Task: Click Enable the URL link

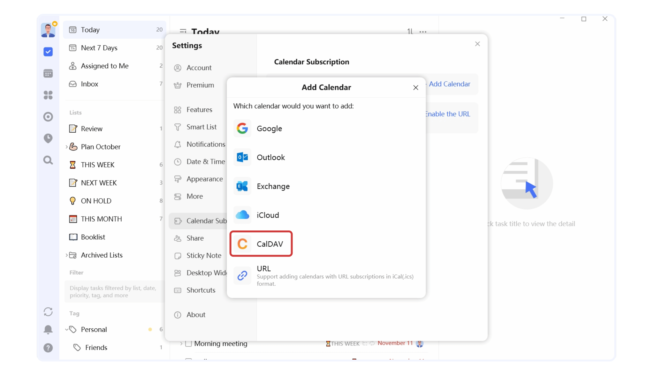Action: [x=447, y=114]
